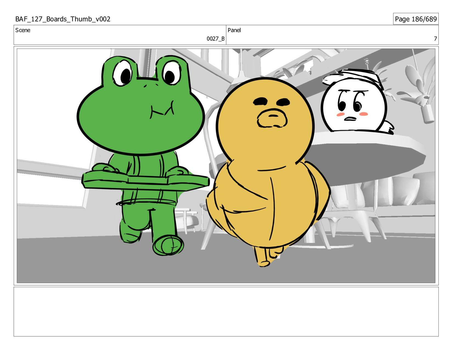This screenshot has height=350, width=453.
Task: Click the Scene label
Action: point(23,30)
